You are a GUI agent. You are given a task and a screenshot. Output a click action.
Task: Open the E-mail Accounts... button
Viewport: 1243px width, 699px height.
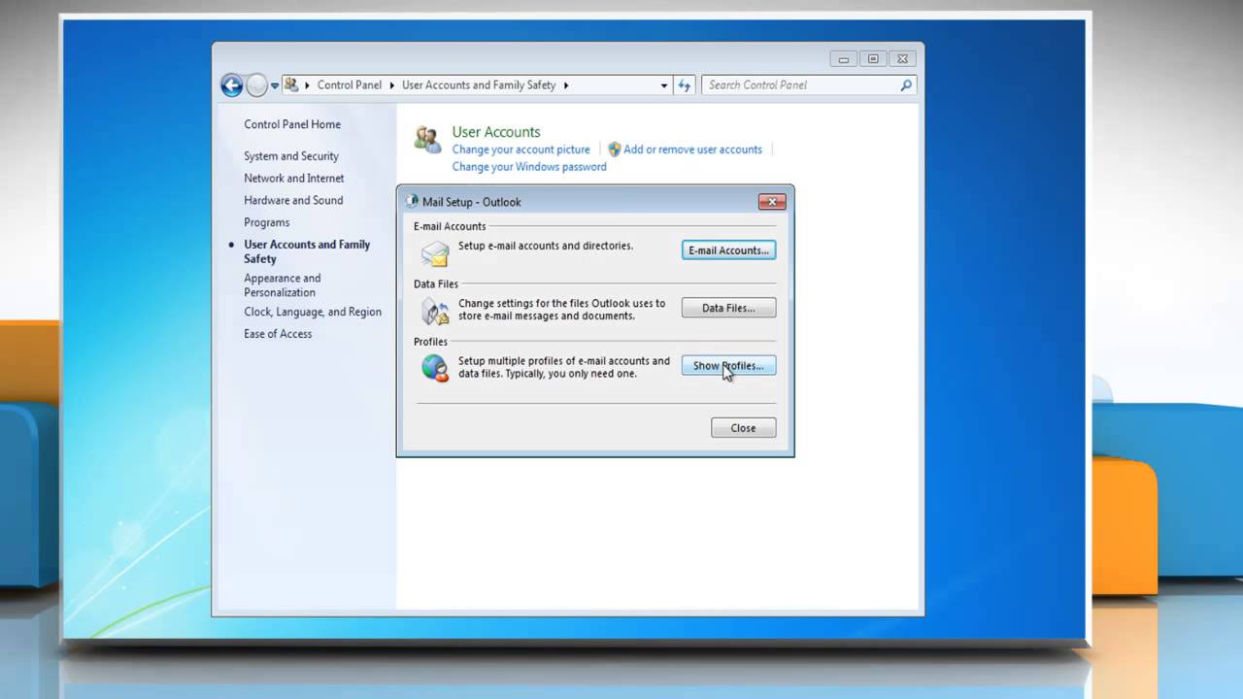click(x=729, y=250)
